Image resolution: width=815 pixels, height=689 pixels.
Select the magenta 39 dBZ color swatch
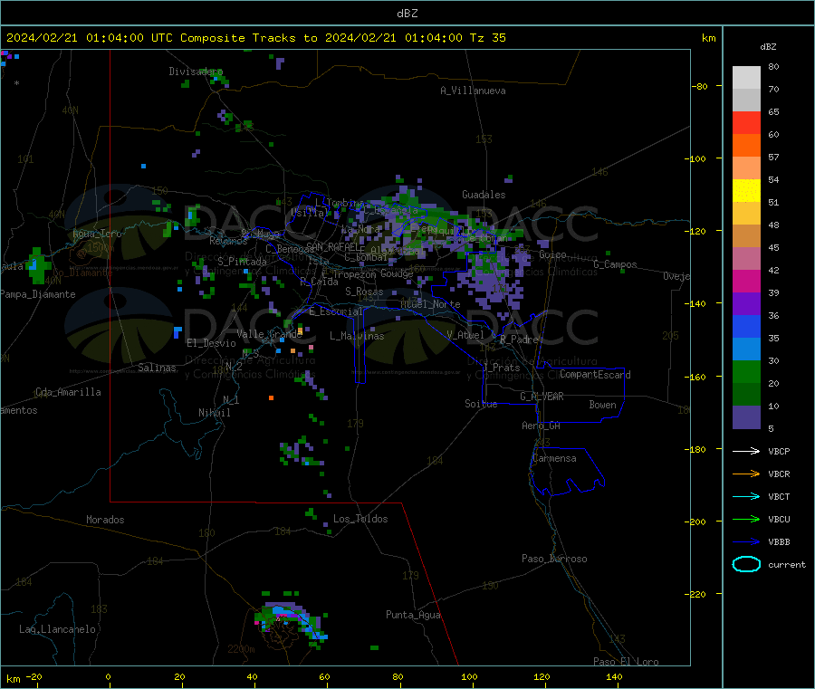coord(746,281)
